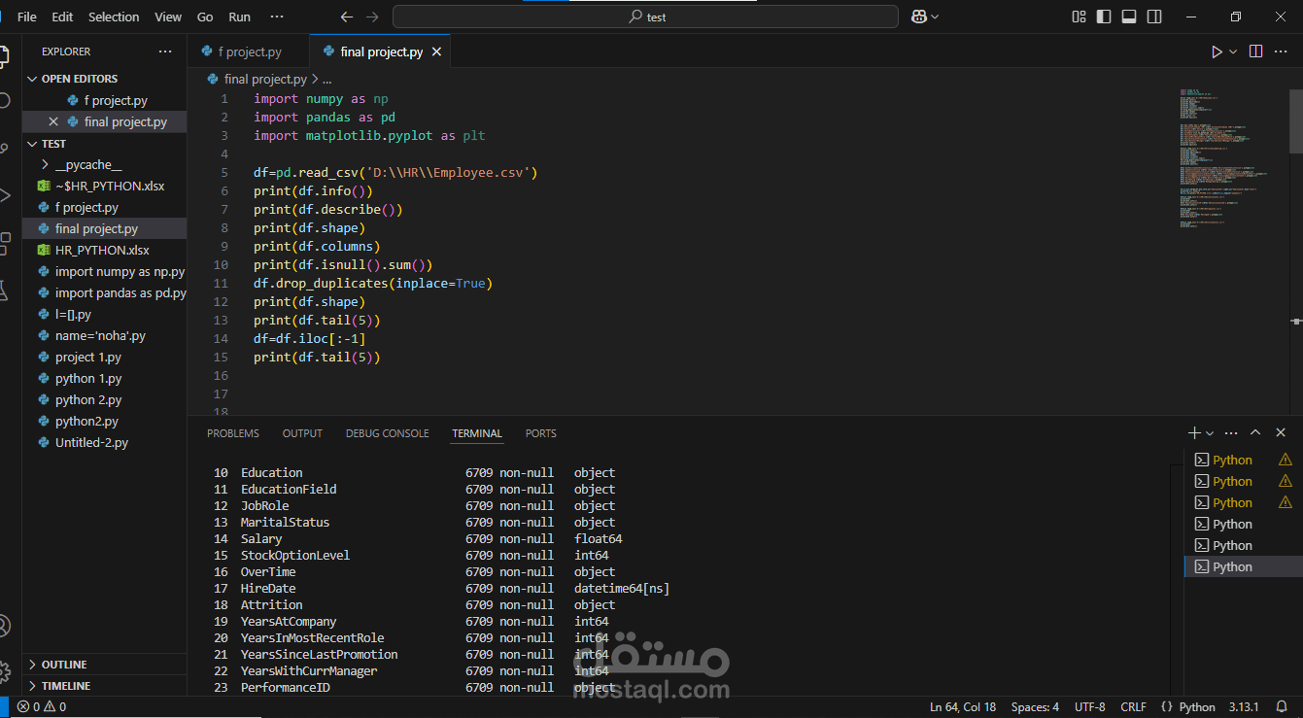The width and height of the screenshot is (1303, 718).
Task: Click the errors and warnings counter in status bar
Action: click(42, 706)
